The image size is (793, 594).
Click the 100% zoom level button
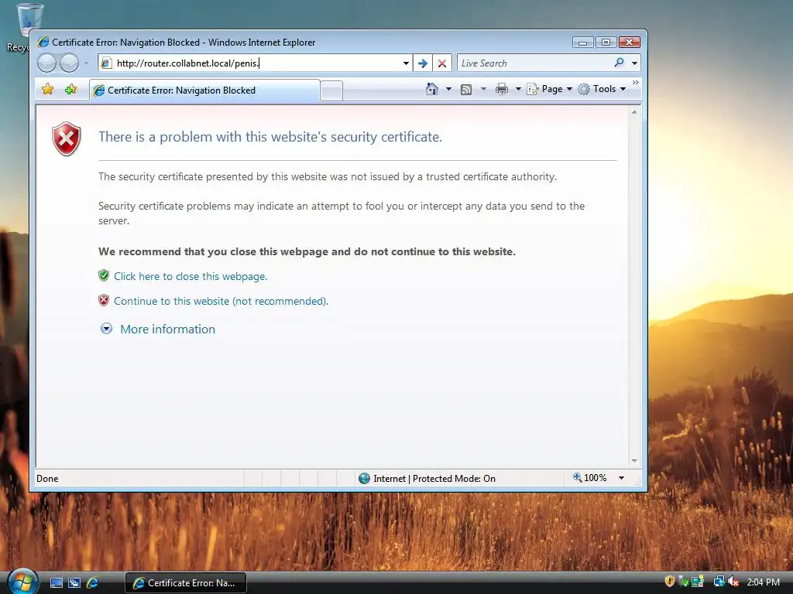click(x=589, y=478)
